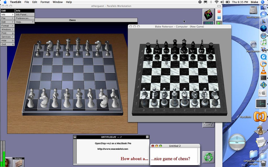Click the OpenStep digital clock tile
The width and height of the screenshot is (268, 167).
208,23
